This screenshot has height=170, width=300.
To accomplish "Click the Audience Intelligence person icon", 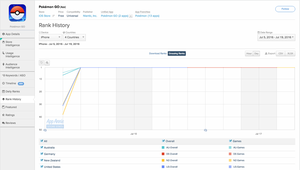I will (3, 64).
